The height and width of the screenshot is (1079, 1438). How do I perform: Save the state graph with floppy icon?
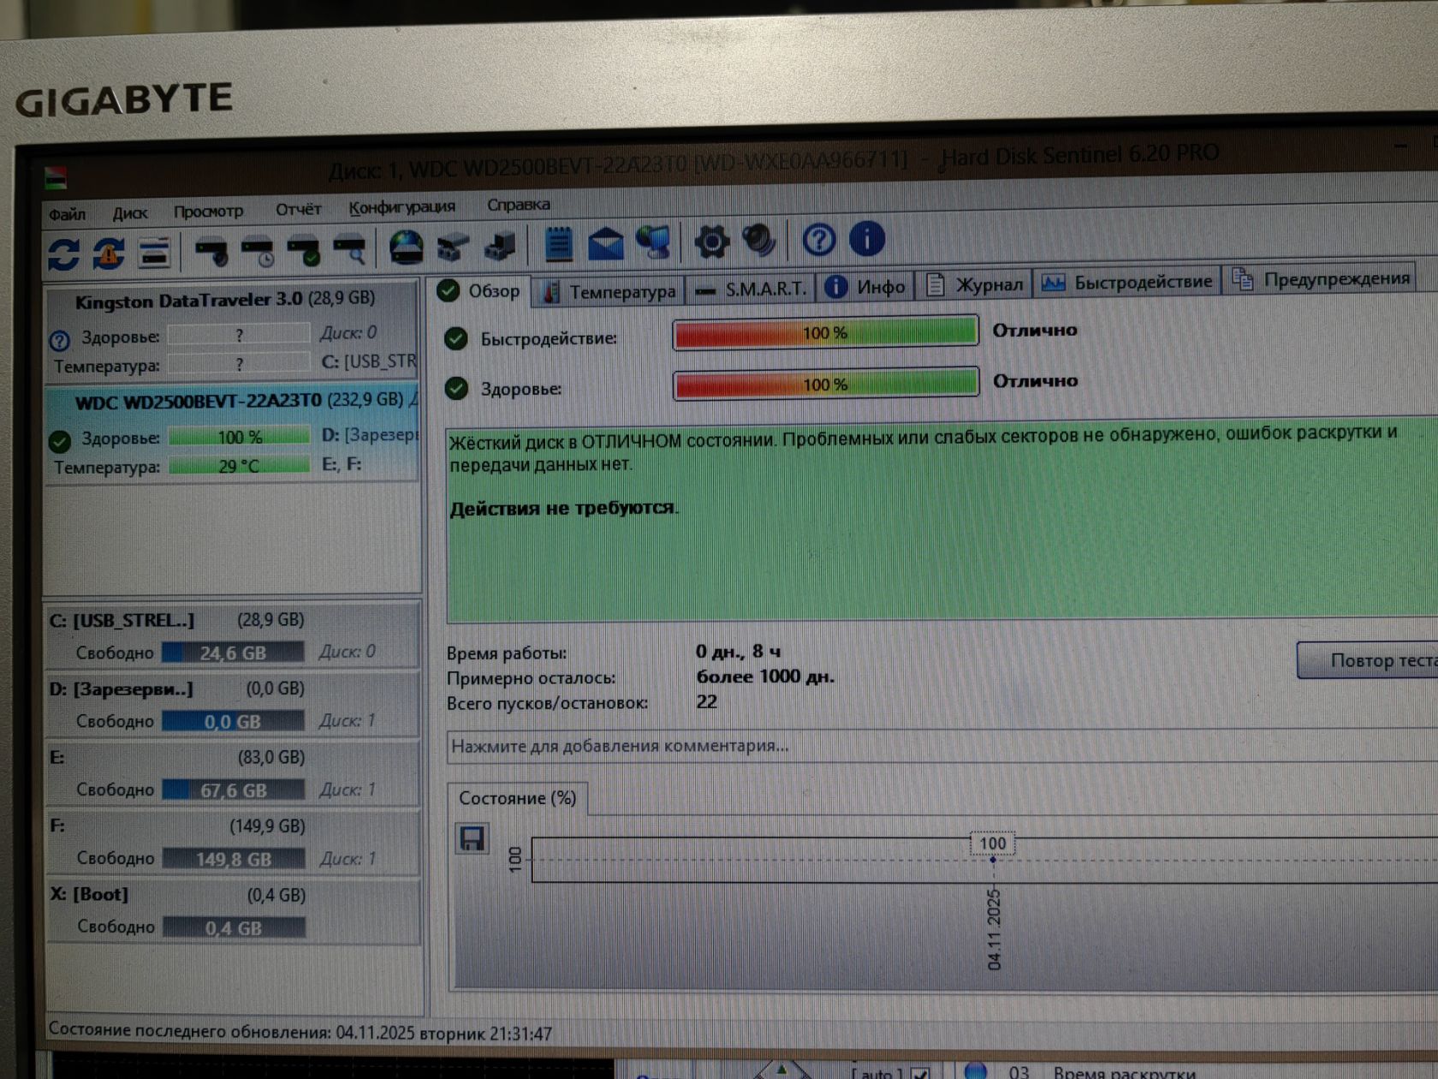tap(472, 838)
